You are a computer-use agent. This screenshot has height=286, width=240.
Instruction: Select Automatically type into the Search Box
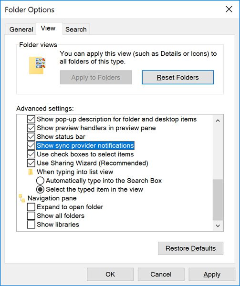click(x=40, y=181)
